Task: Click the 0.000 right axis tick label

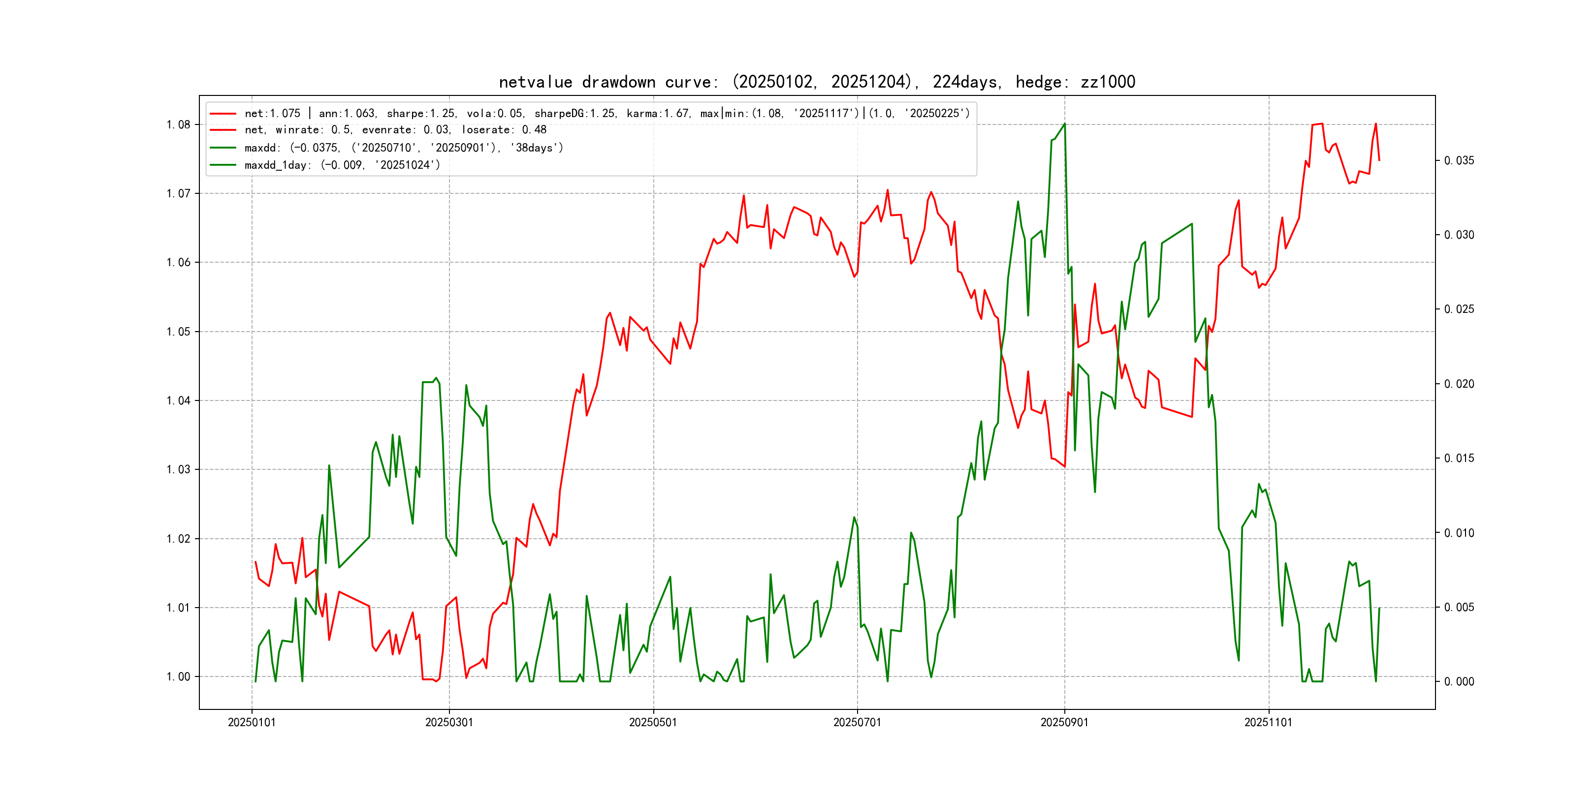Action: click(x=1460, y=682)
